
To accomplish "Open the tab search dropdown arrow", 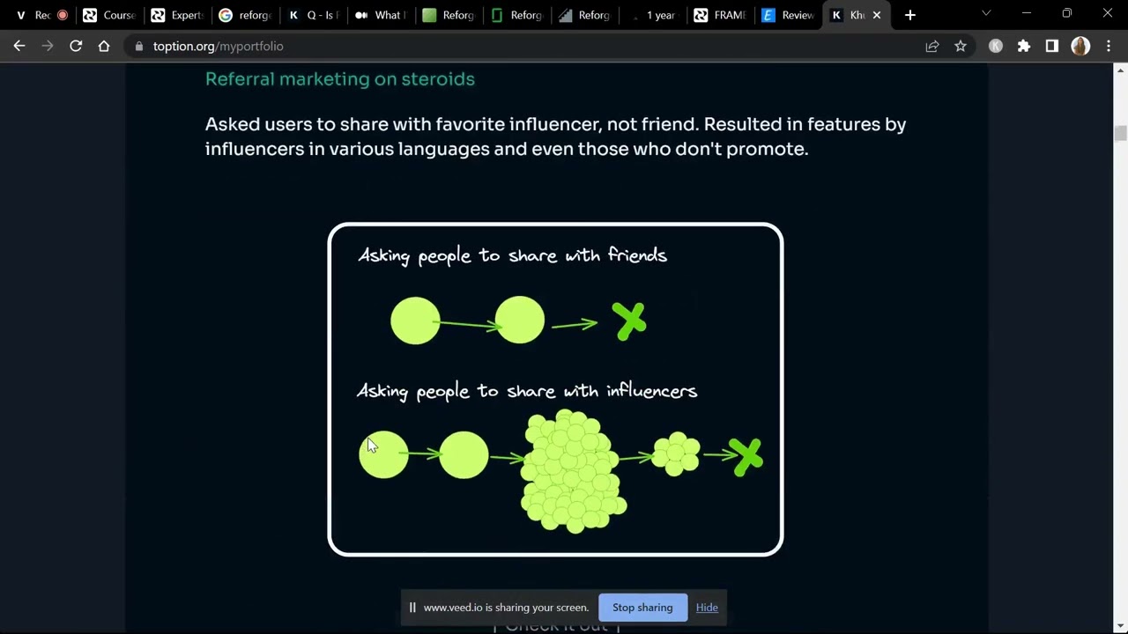I will click(x=986, y=14).
